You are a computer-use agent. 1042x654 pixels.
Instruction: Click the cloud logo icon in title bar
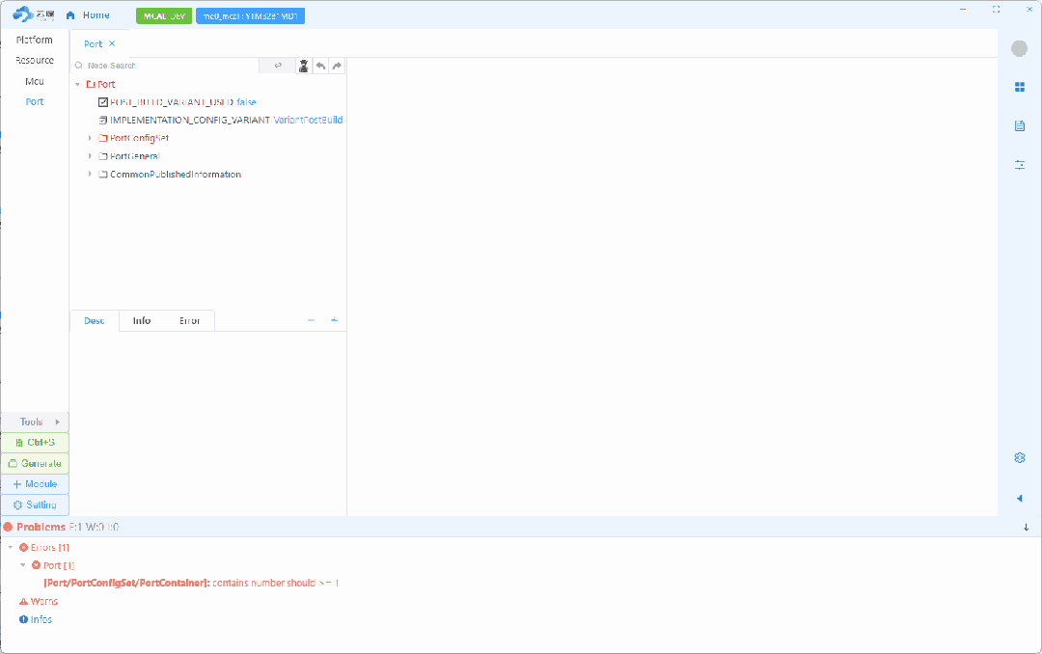click(23, 14)
